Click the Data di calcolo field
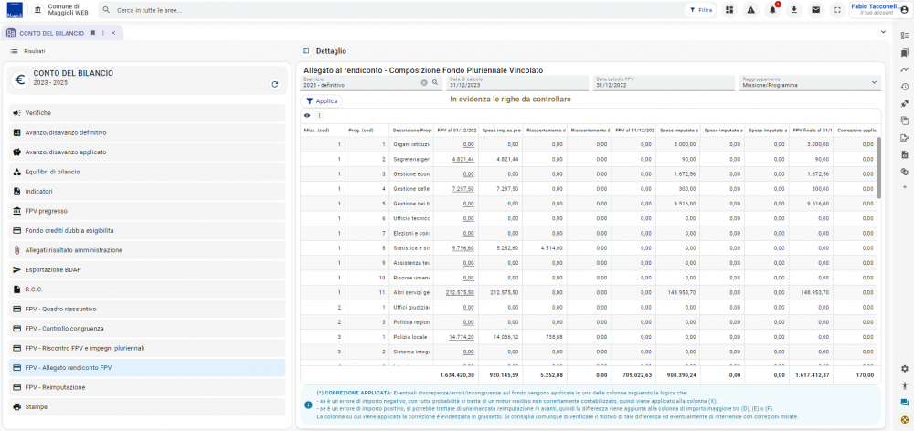Viewport: 914px width, 431px height. coord(517,83)
